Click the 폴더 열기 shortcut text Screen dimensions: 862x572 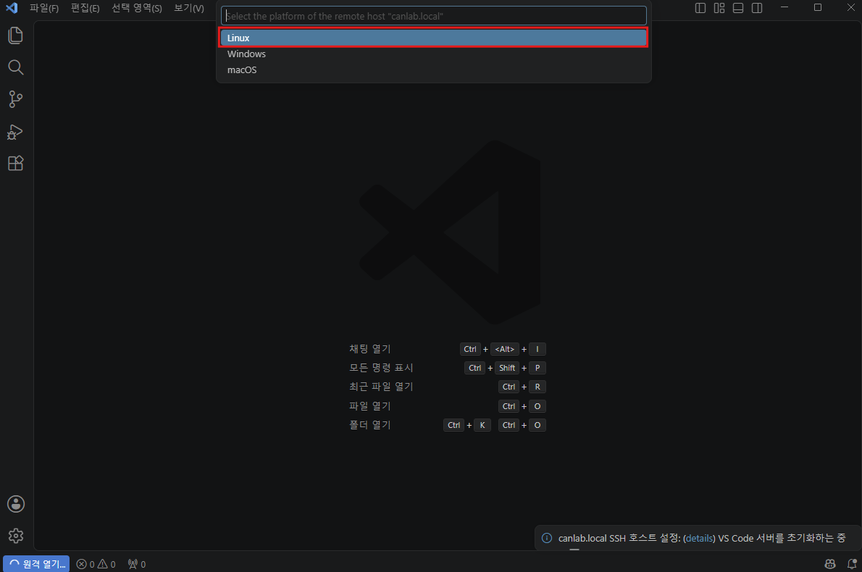pyautogui.click(x=369, y=425)
